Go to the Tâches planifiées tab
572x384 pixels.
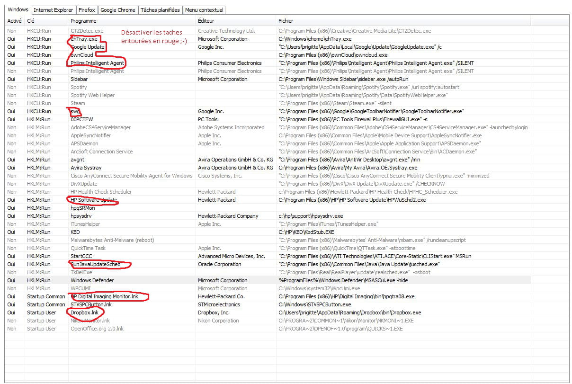pos(160,10)
